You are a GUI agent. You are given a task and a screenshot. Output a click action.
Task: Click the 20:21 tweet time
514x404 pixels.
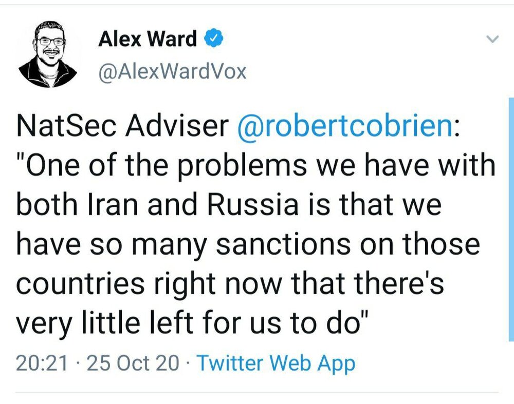point(42,363)
